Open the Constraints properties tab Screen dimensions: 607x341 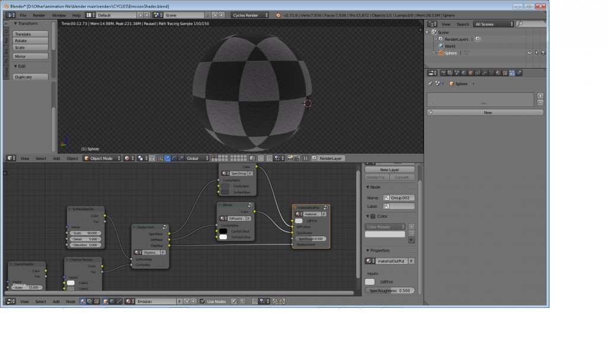(x=478, y=73)
